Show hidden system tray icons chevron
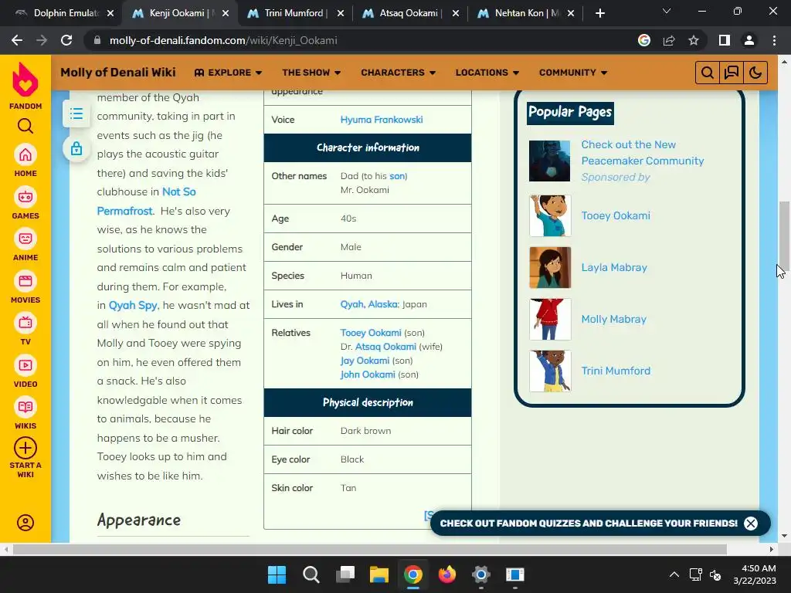This screenshot has width=791, height=593. tap(674, 574)
